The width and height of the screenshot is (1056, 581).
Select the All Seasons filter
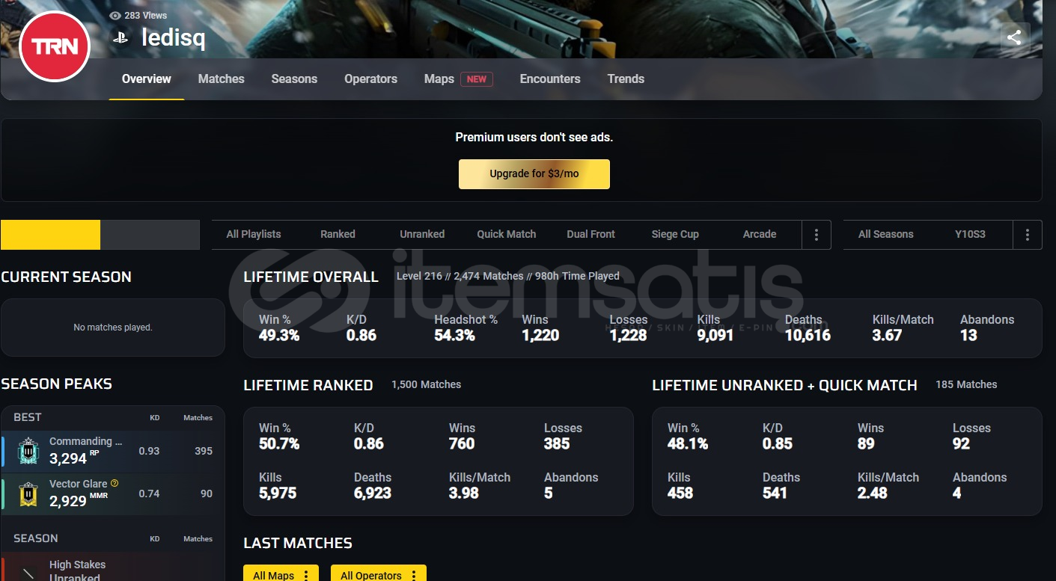[x=886, y=235]
